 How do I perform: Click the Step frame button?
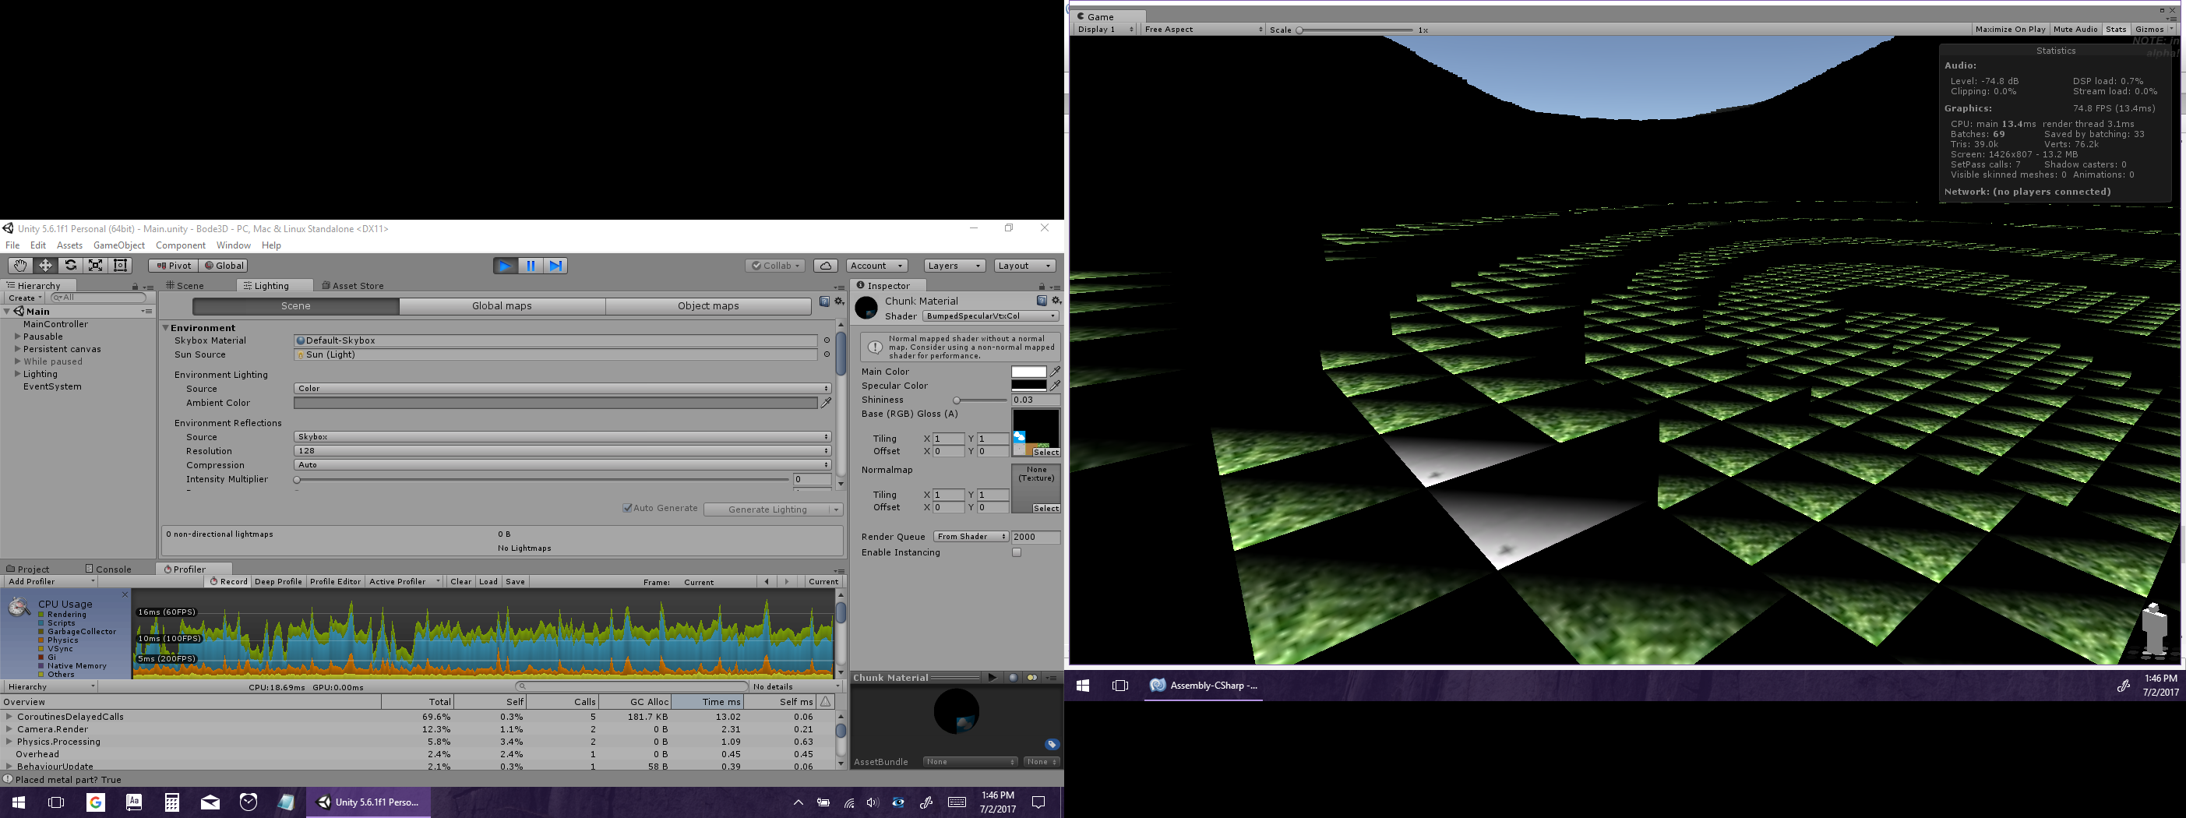tap(555, 266)
